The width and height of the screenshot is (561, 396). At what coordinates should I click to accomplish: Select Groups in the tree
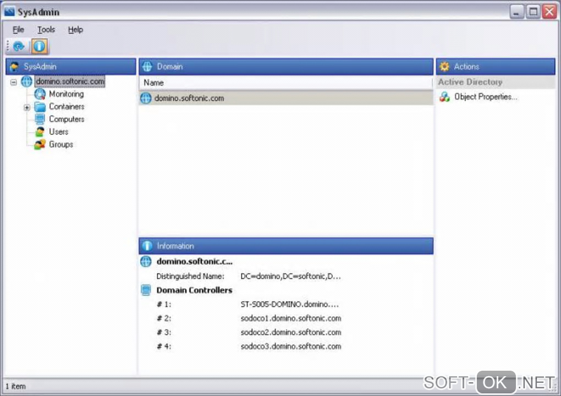(x=61, y=145)
